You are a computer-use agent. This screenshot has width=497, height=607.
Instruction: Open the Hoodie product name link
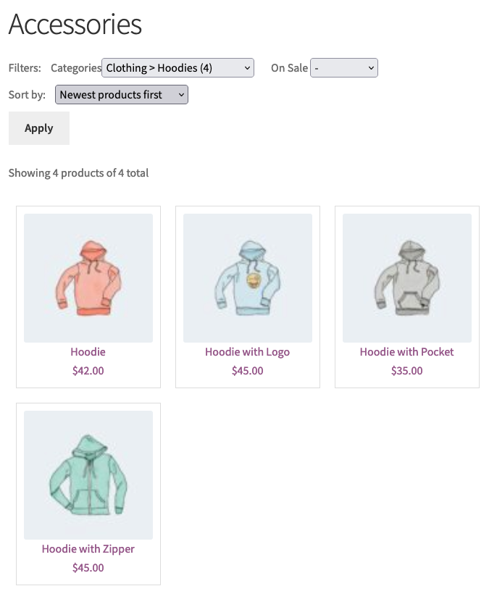point(88,352)
